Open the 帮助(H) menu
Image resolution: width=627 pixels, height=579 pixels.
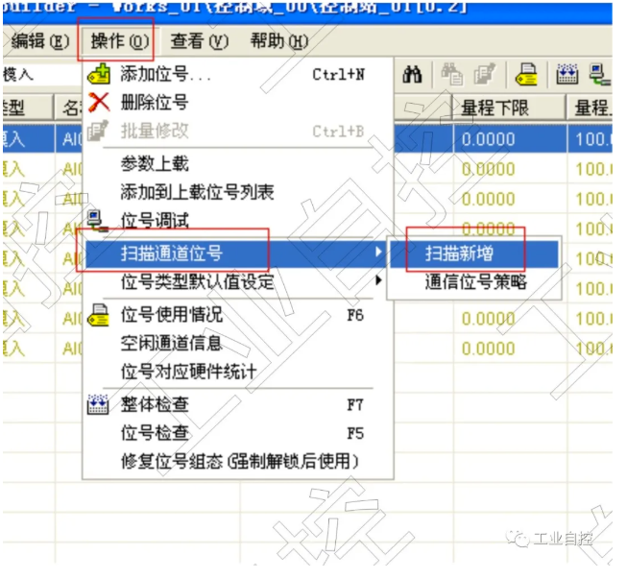pos(278,41)
